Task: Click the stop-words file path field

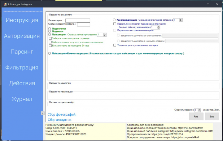Action: pos(190,36)
